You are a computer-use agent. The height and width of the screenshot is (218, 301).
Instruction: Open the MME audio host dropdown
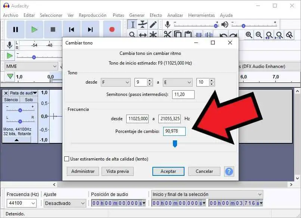31,66
